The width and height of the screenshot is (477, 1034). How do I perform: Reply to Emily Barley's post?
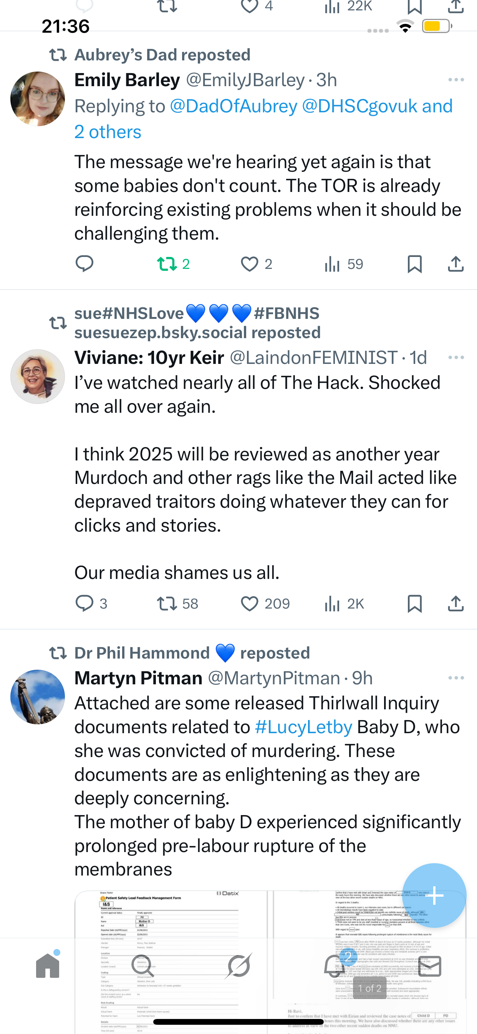tap(84, 264)
